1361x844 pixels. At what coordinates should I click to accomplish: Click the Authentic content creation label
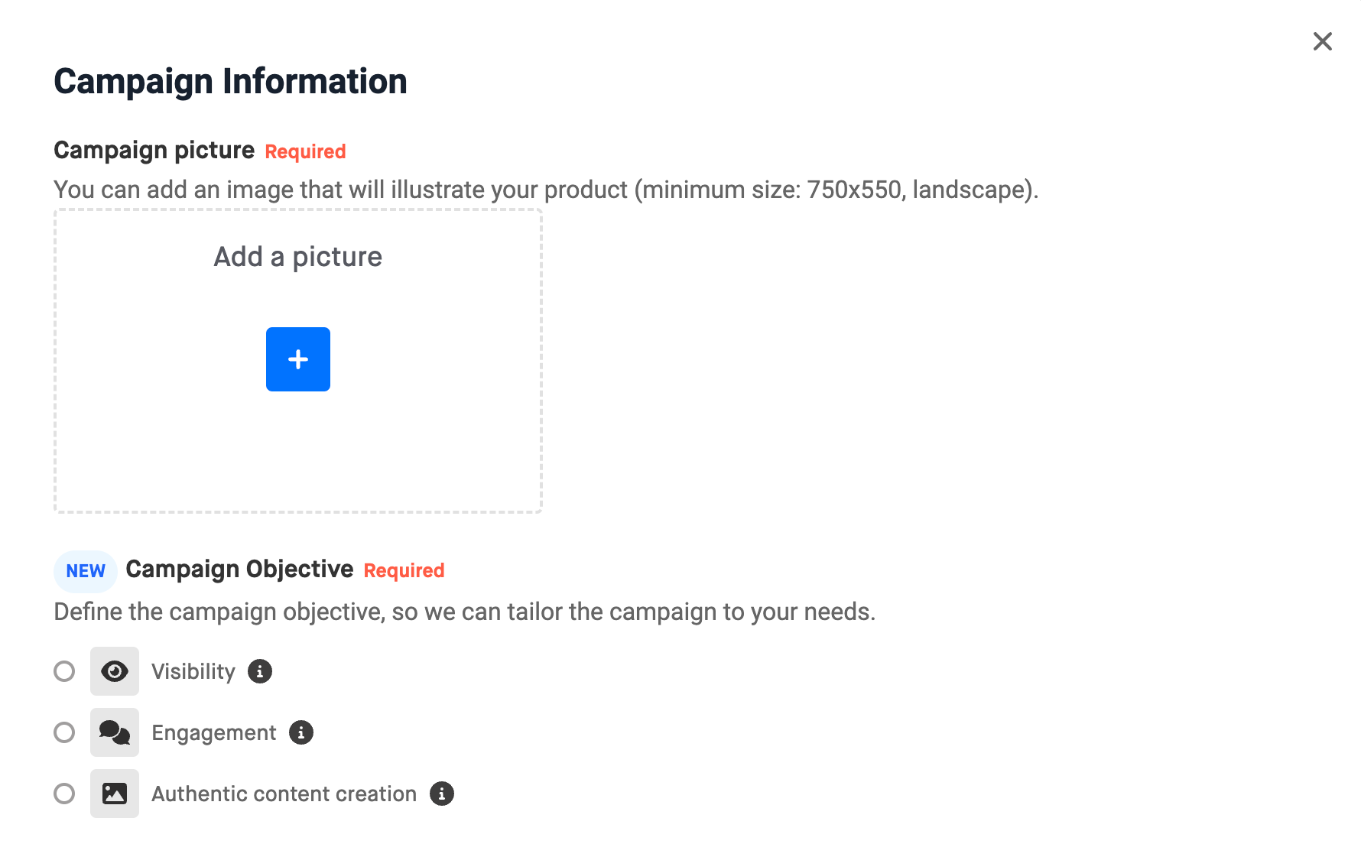pos(284,794)
